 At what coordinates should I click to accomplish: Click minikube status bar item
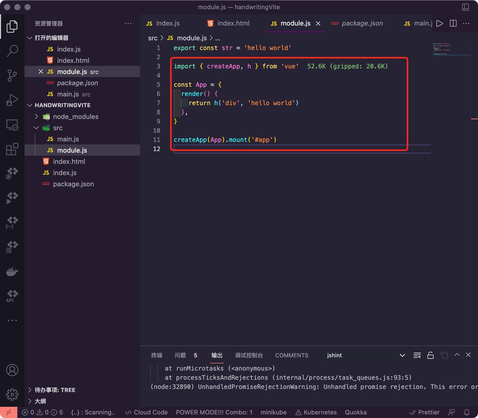(273, 412)
